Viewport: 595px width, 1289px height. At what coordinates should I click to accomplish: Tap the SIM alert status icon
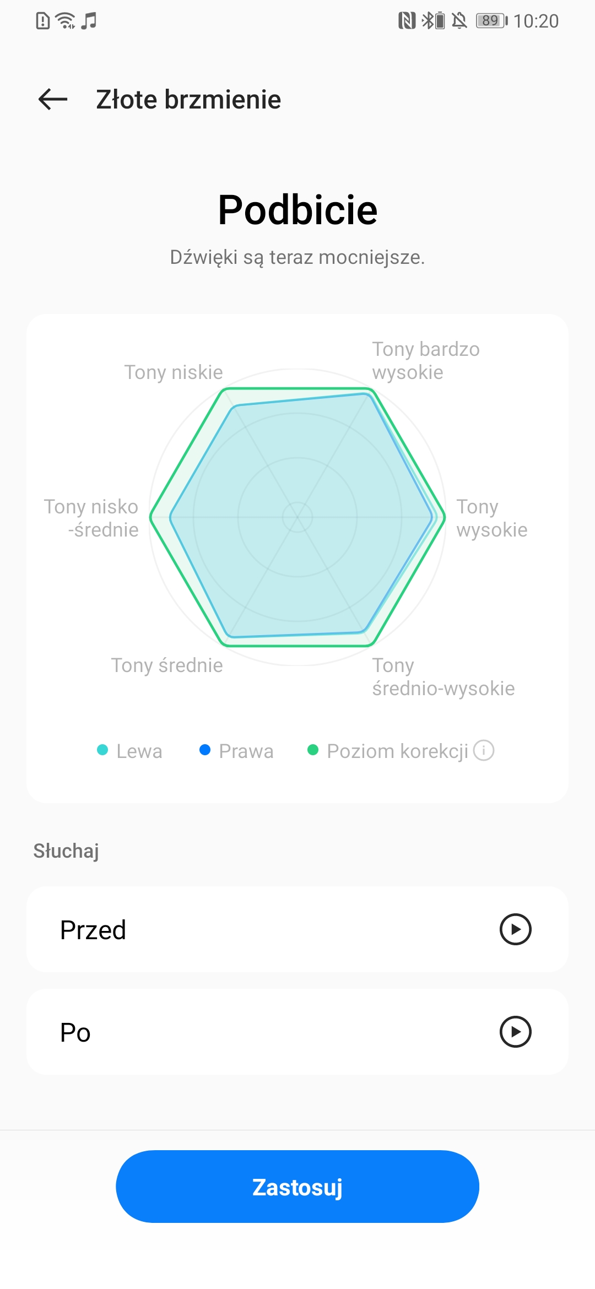click(42, 21)
